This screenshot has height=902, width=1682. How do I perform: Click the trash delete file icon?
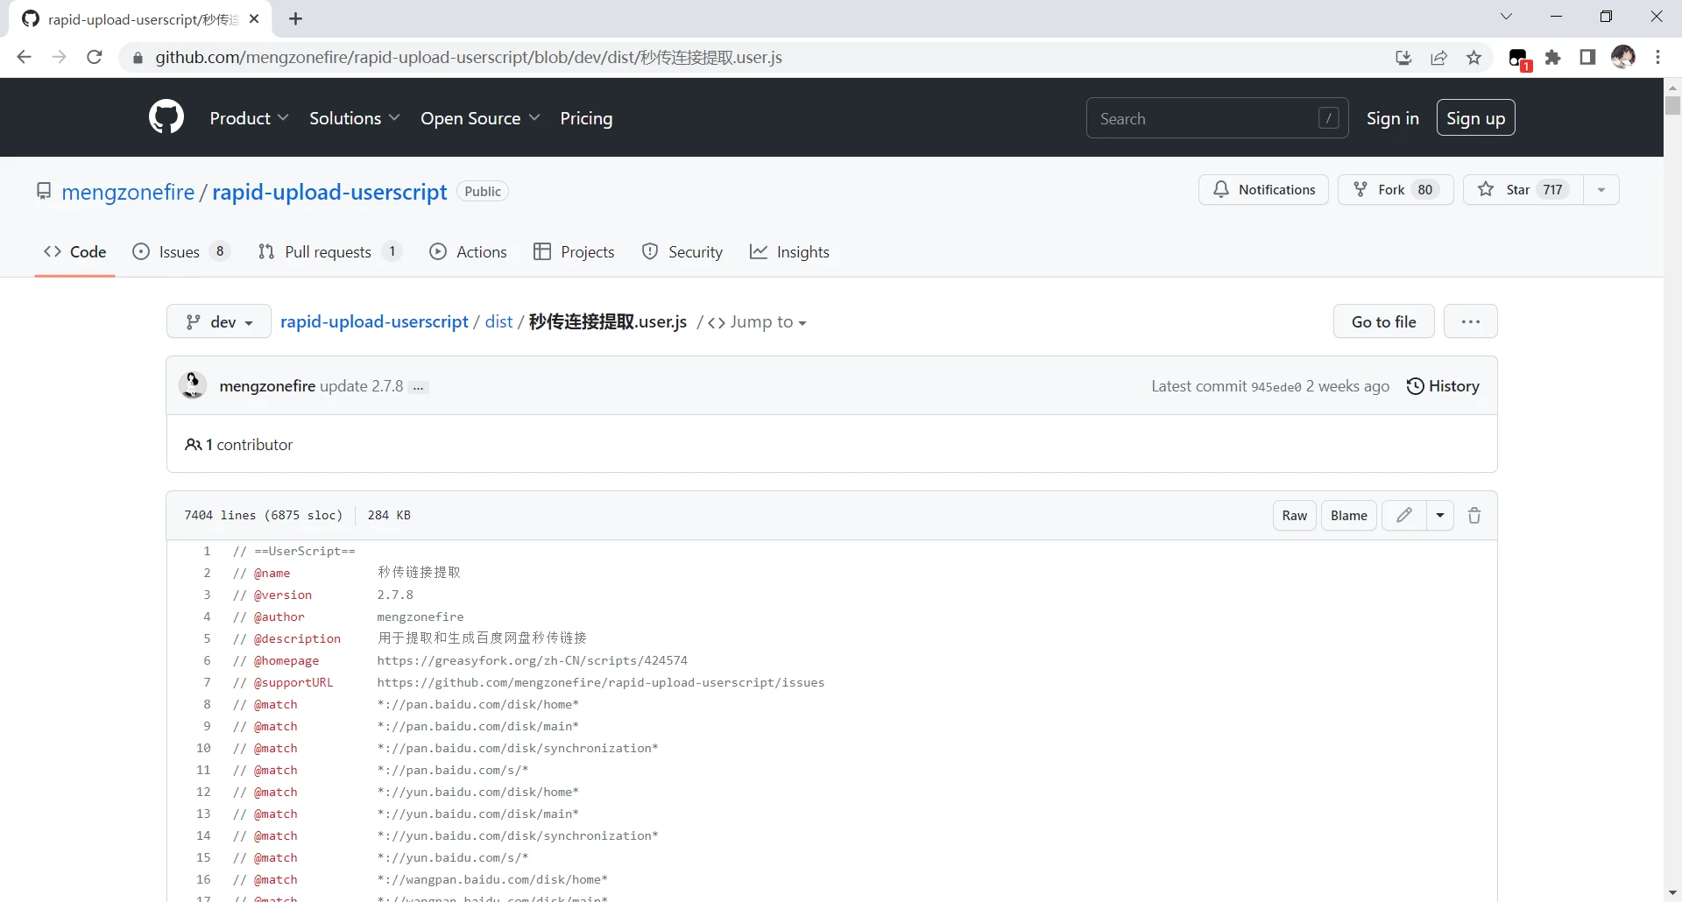[1474, 516]
